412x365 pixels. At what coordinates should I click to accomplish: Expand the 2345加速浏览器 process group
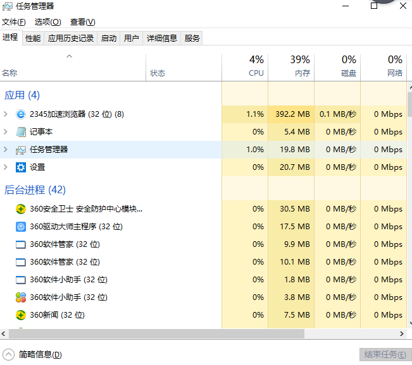click(6, 114)
